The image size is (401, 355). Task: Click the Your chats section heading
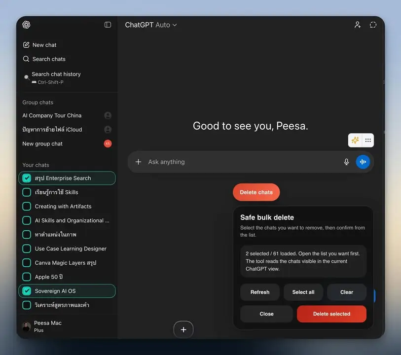[36, 165]
